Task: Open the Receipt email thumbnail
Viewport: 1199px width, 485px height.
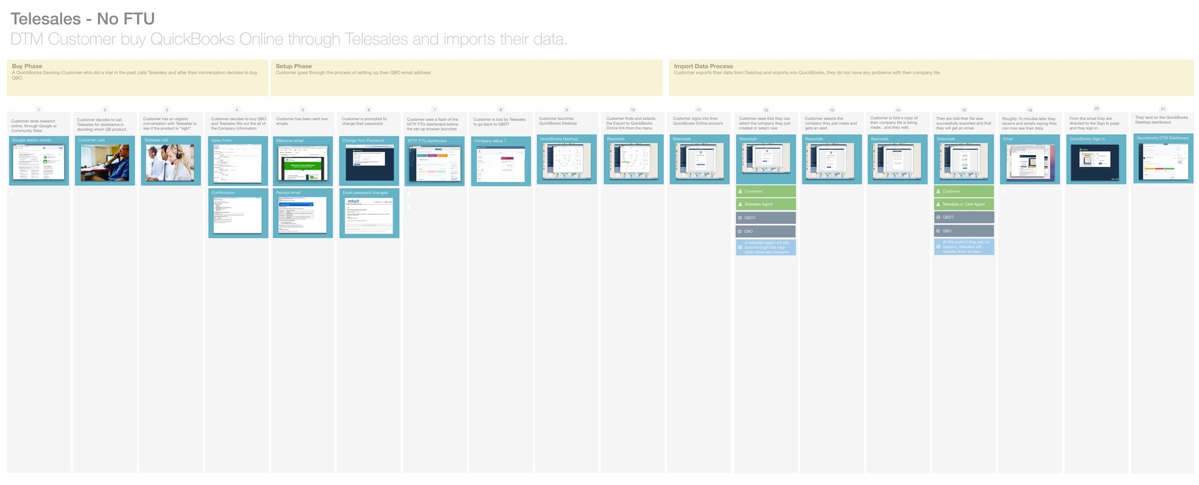Action: tap(303, 215)
